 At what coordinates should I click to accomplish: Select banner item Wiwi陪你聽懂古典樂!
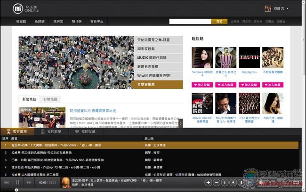[159, 75]
